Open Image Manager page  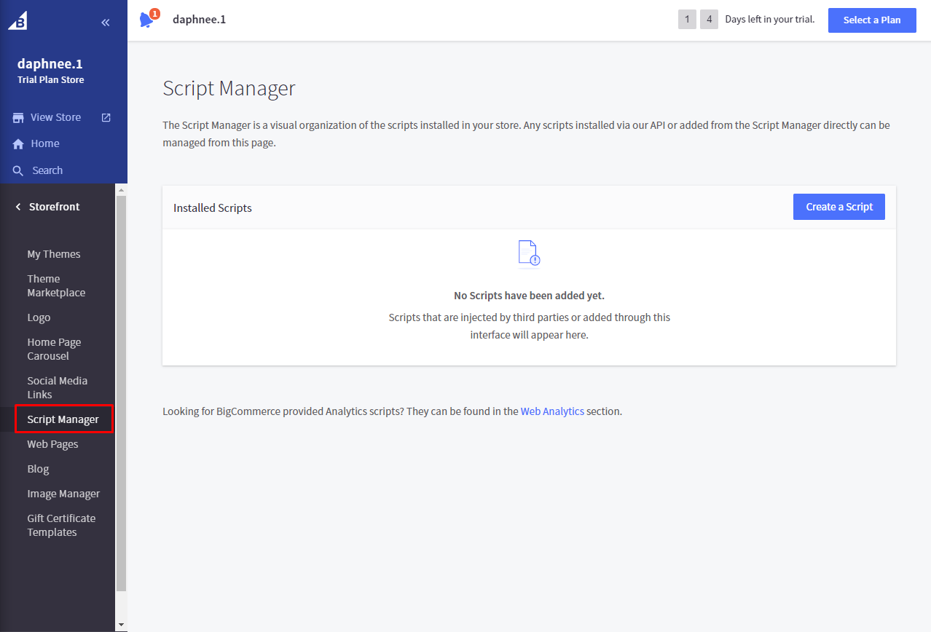(63, 494)
